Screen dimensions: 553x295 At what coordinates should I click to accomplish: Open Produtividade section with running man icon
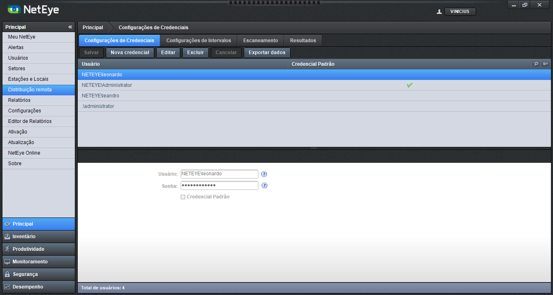[39, 249]
